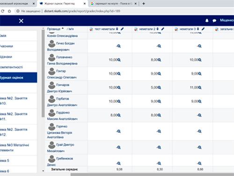Open the тест неметали column link

[x=105, y=29]
